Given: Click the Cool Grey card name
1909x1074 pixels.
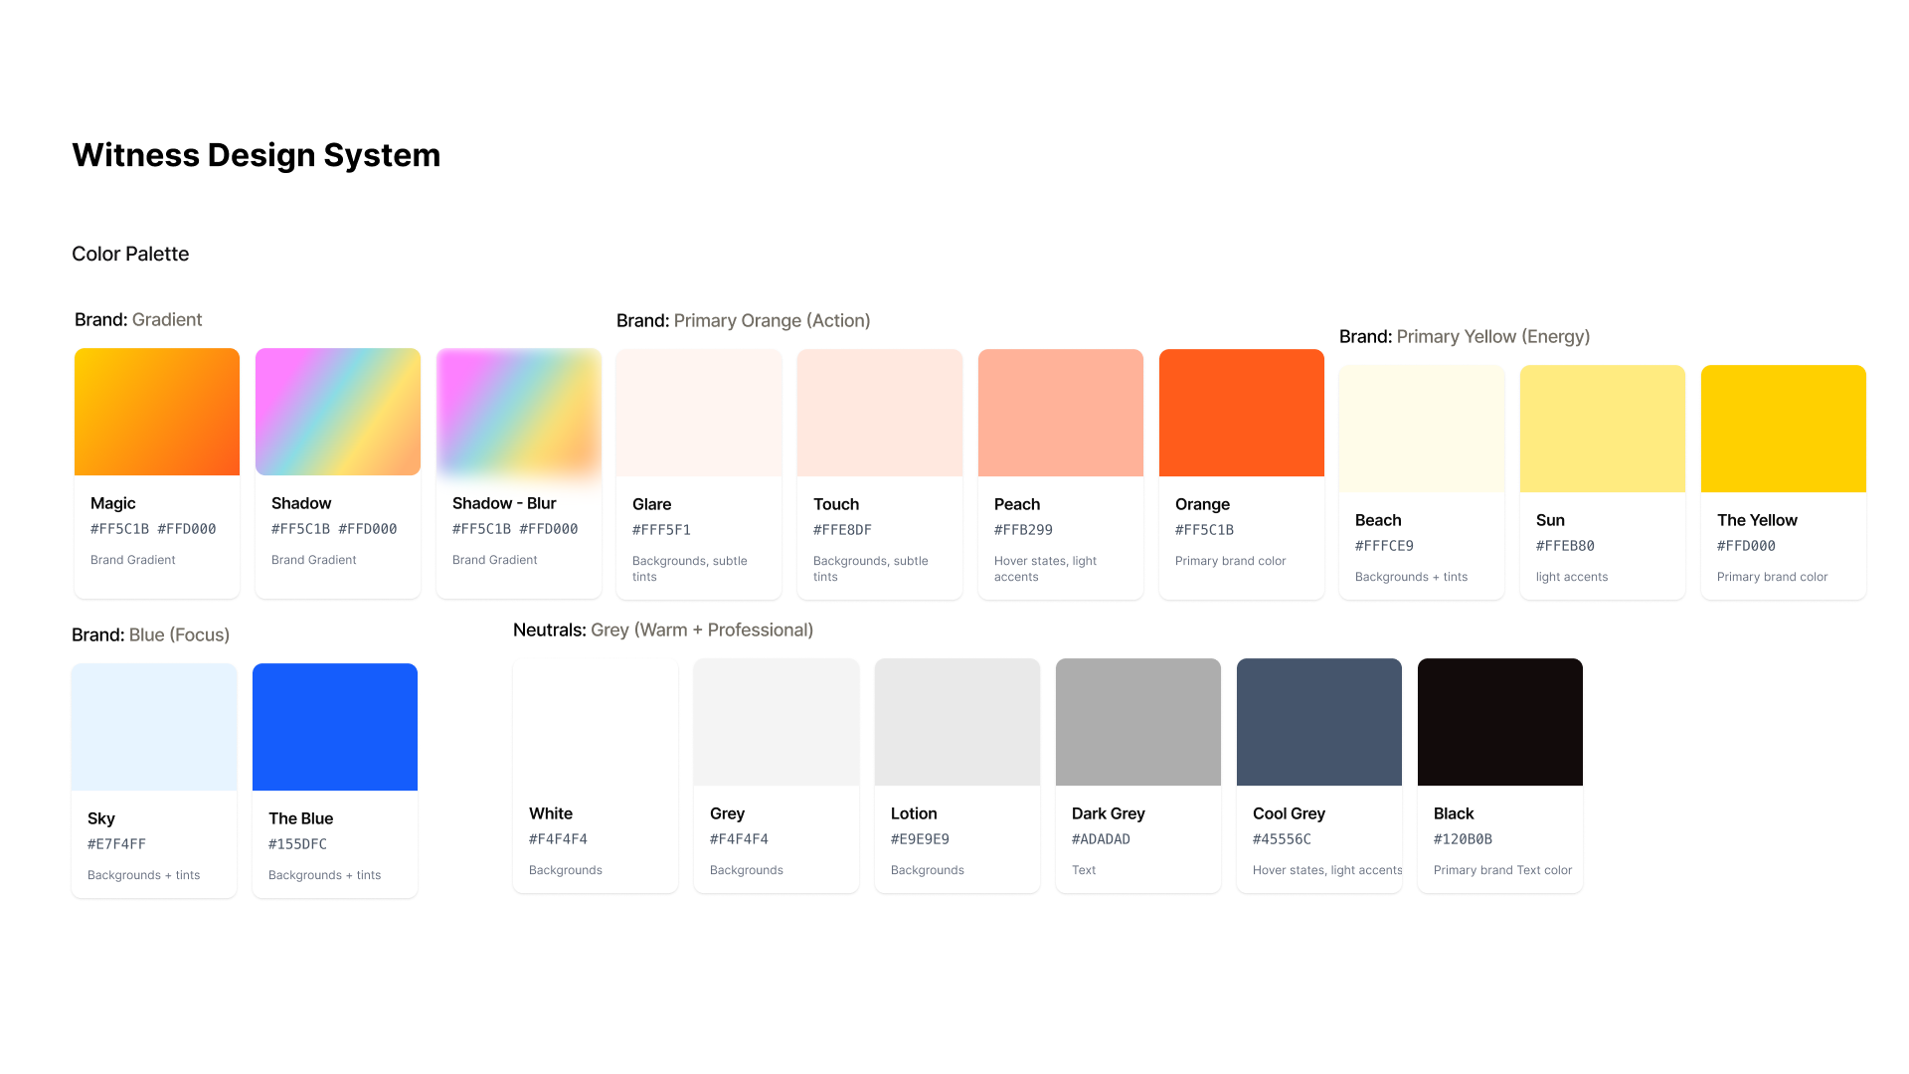Looking at the screenshot, I should [1289, 813].
